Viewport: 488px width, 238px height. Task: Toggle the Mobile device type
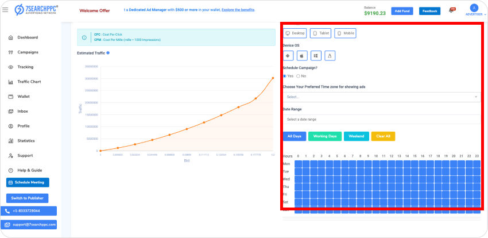[x=346, y=33]
